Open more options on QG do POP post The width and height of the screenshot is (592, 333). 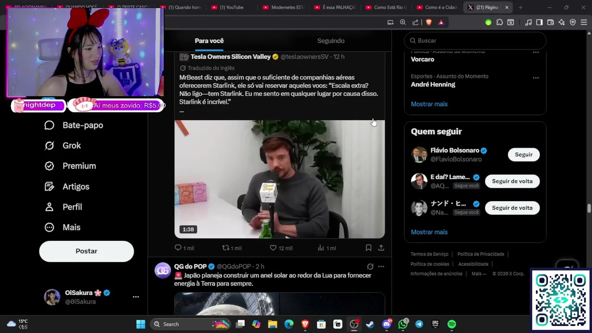[x=381, y=266]
